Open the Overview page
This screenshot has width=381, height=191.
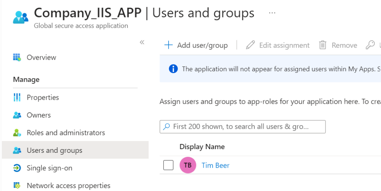tap(41, 57)
